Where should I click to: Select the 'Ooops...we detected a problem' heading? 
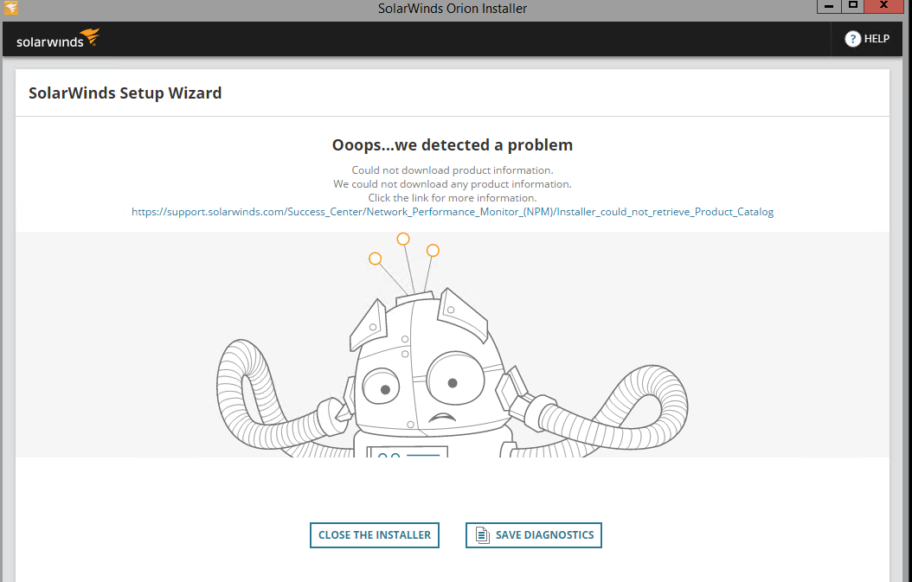(453, 144)
